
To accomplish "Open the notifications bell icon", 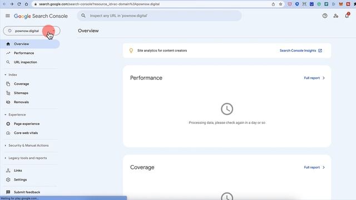I will 347,16.
